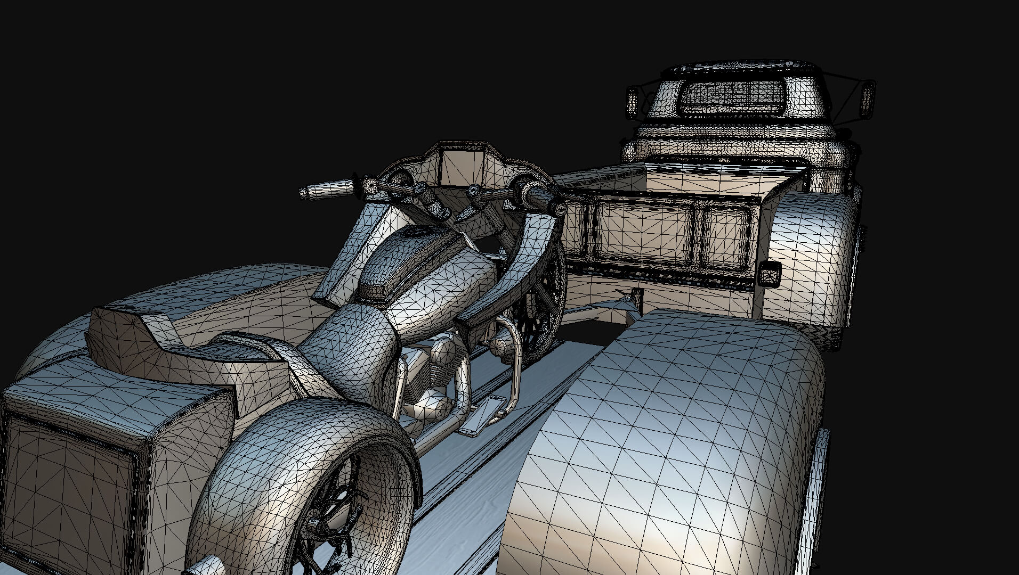This screenshot has width=1019, height=575.
Task: Click the large trailer fender in foreground
Action: click(x=661, y=442)
